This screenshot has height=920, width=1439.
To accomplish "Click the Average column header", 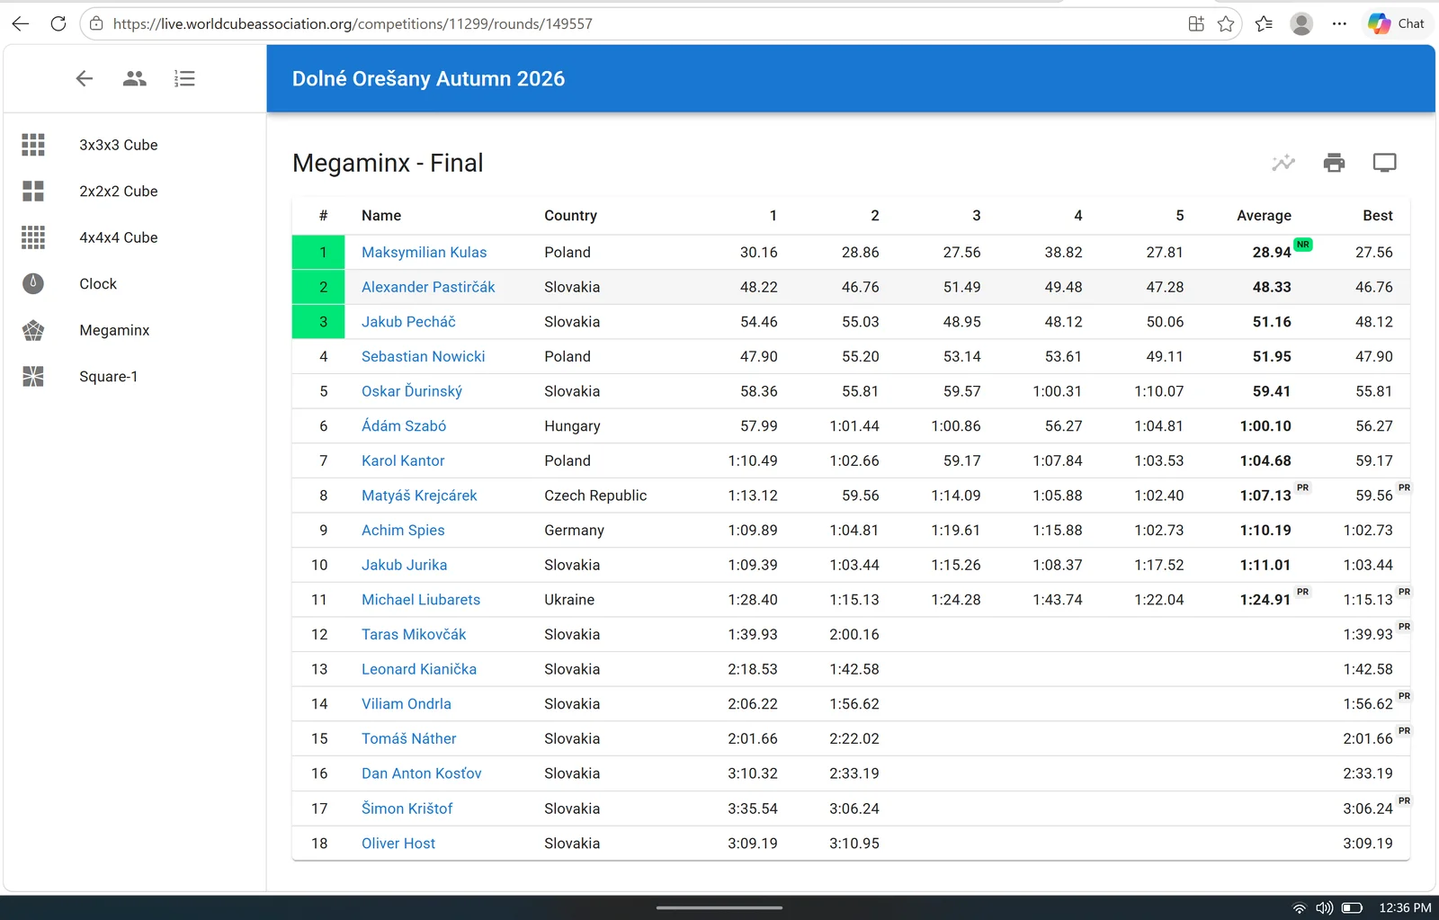I will click(x=1264, y=216).
